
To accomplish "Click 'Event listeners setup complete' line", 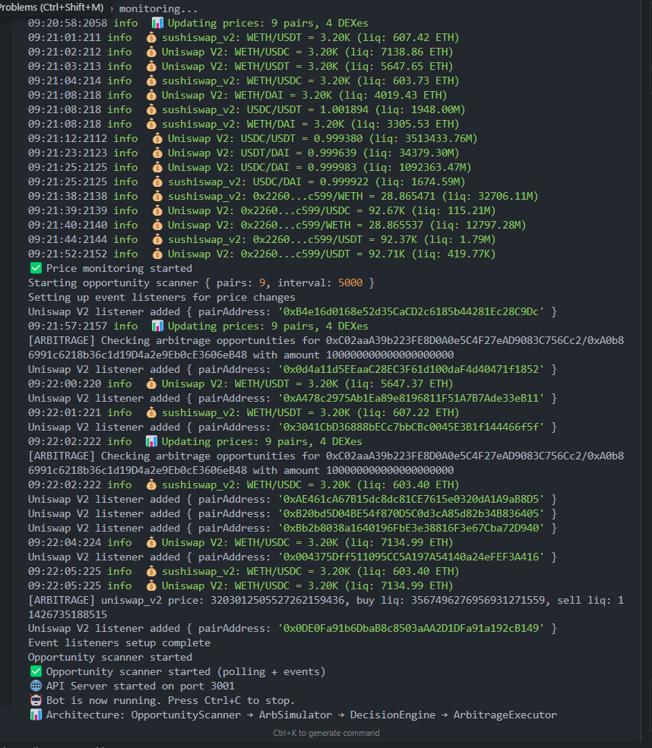I will point(119,642).
